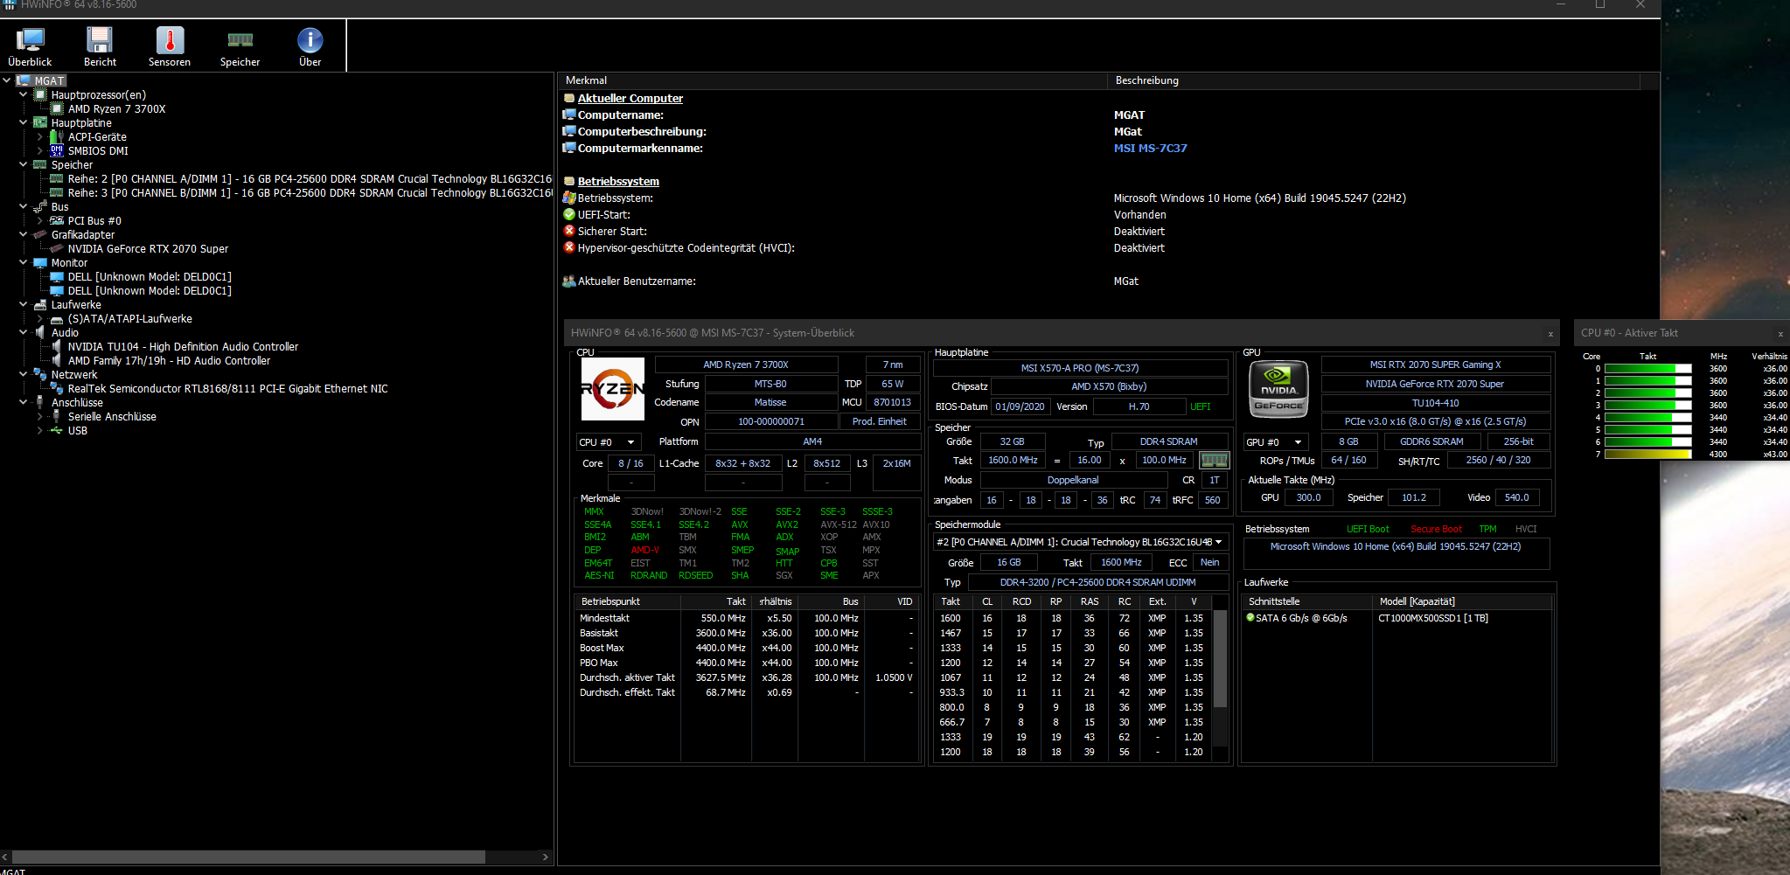Click the green check icon beside UEFI-Start
1790x875 pixels.
[569, 215]
